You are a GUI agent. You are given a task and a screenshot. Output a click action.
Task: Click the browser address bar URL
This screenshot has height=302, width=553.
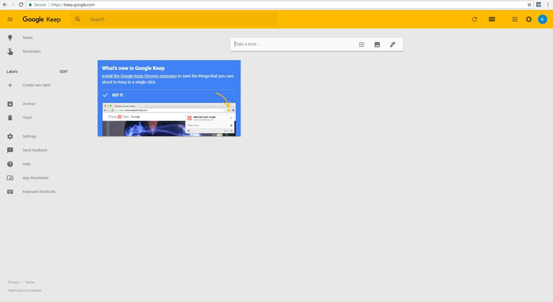pos(73,4)
